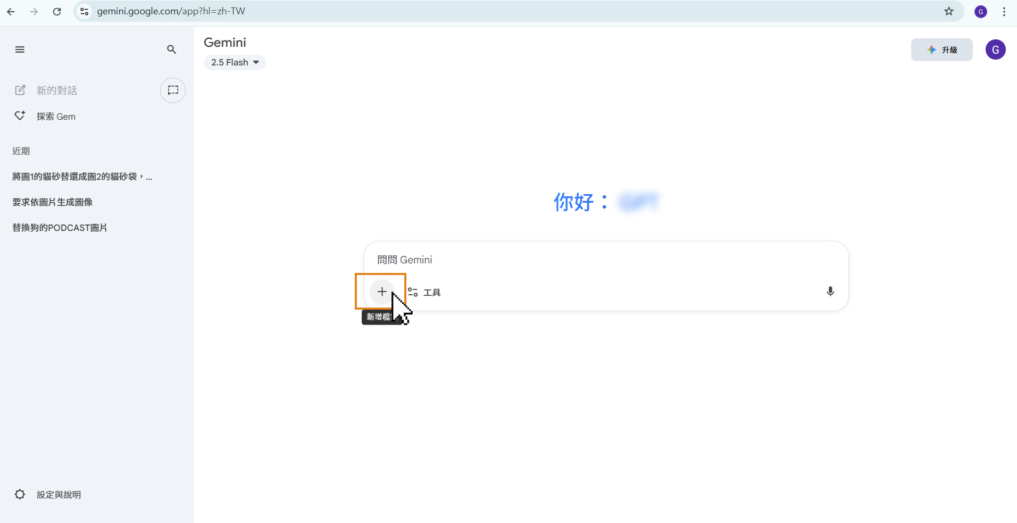1017x523 pixels.
Task: Click the browser back arrow
Action: point(11,11)
